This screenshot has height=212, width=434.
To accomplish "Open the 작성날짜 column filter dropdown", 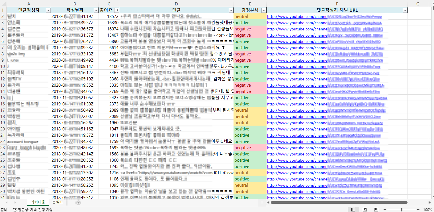I will [96, 10].
